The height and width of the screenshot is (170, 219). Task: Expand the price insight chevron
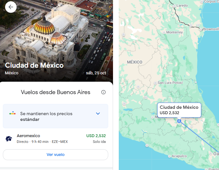(x=98, y=114)
